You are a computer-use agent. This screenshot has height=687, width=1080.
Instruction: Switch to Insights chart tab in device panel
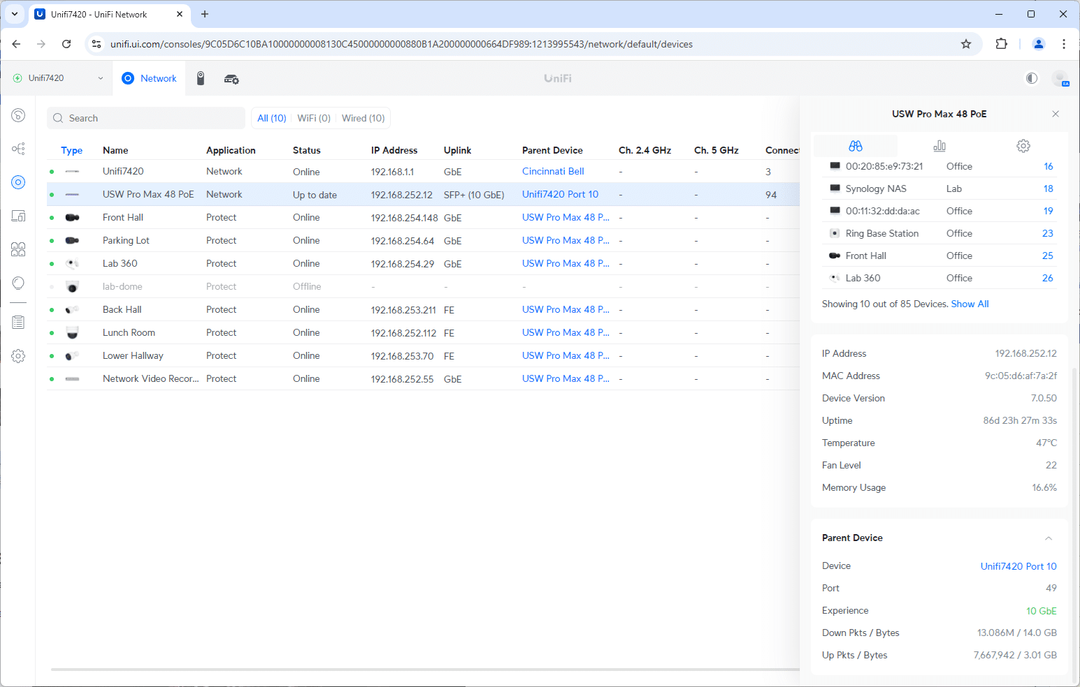[939, 146]
